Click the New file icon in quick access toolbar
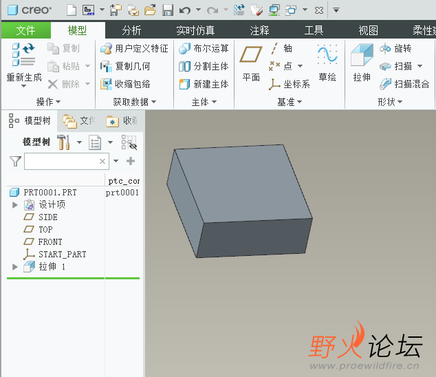Viewport: 436px width, 377px height. (72, 10)
